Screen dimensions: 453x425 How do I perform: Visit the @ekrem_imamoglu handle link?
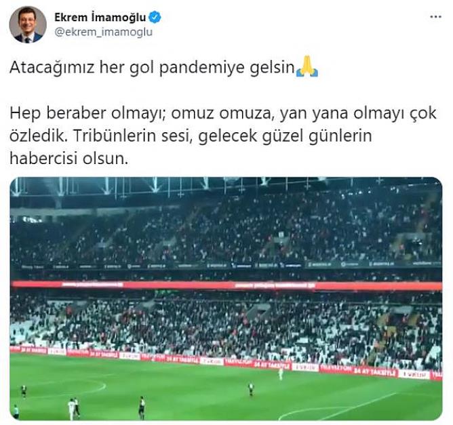coord(103,32)
